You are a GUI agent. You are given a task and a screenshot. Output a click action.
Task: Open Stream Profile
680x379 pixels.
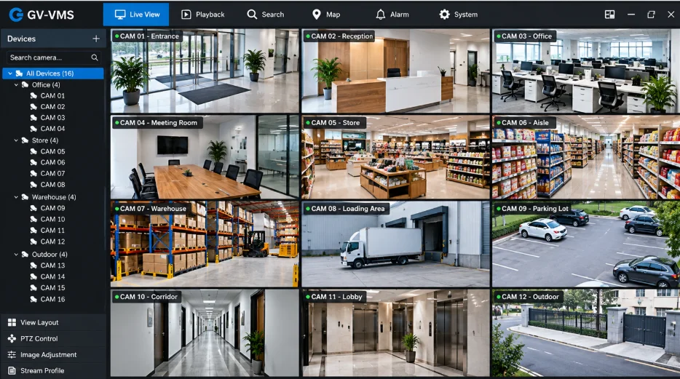[x=53, y=371]
